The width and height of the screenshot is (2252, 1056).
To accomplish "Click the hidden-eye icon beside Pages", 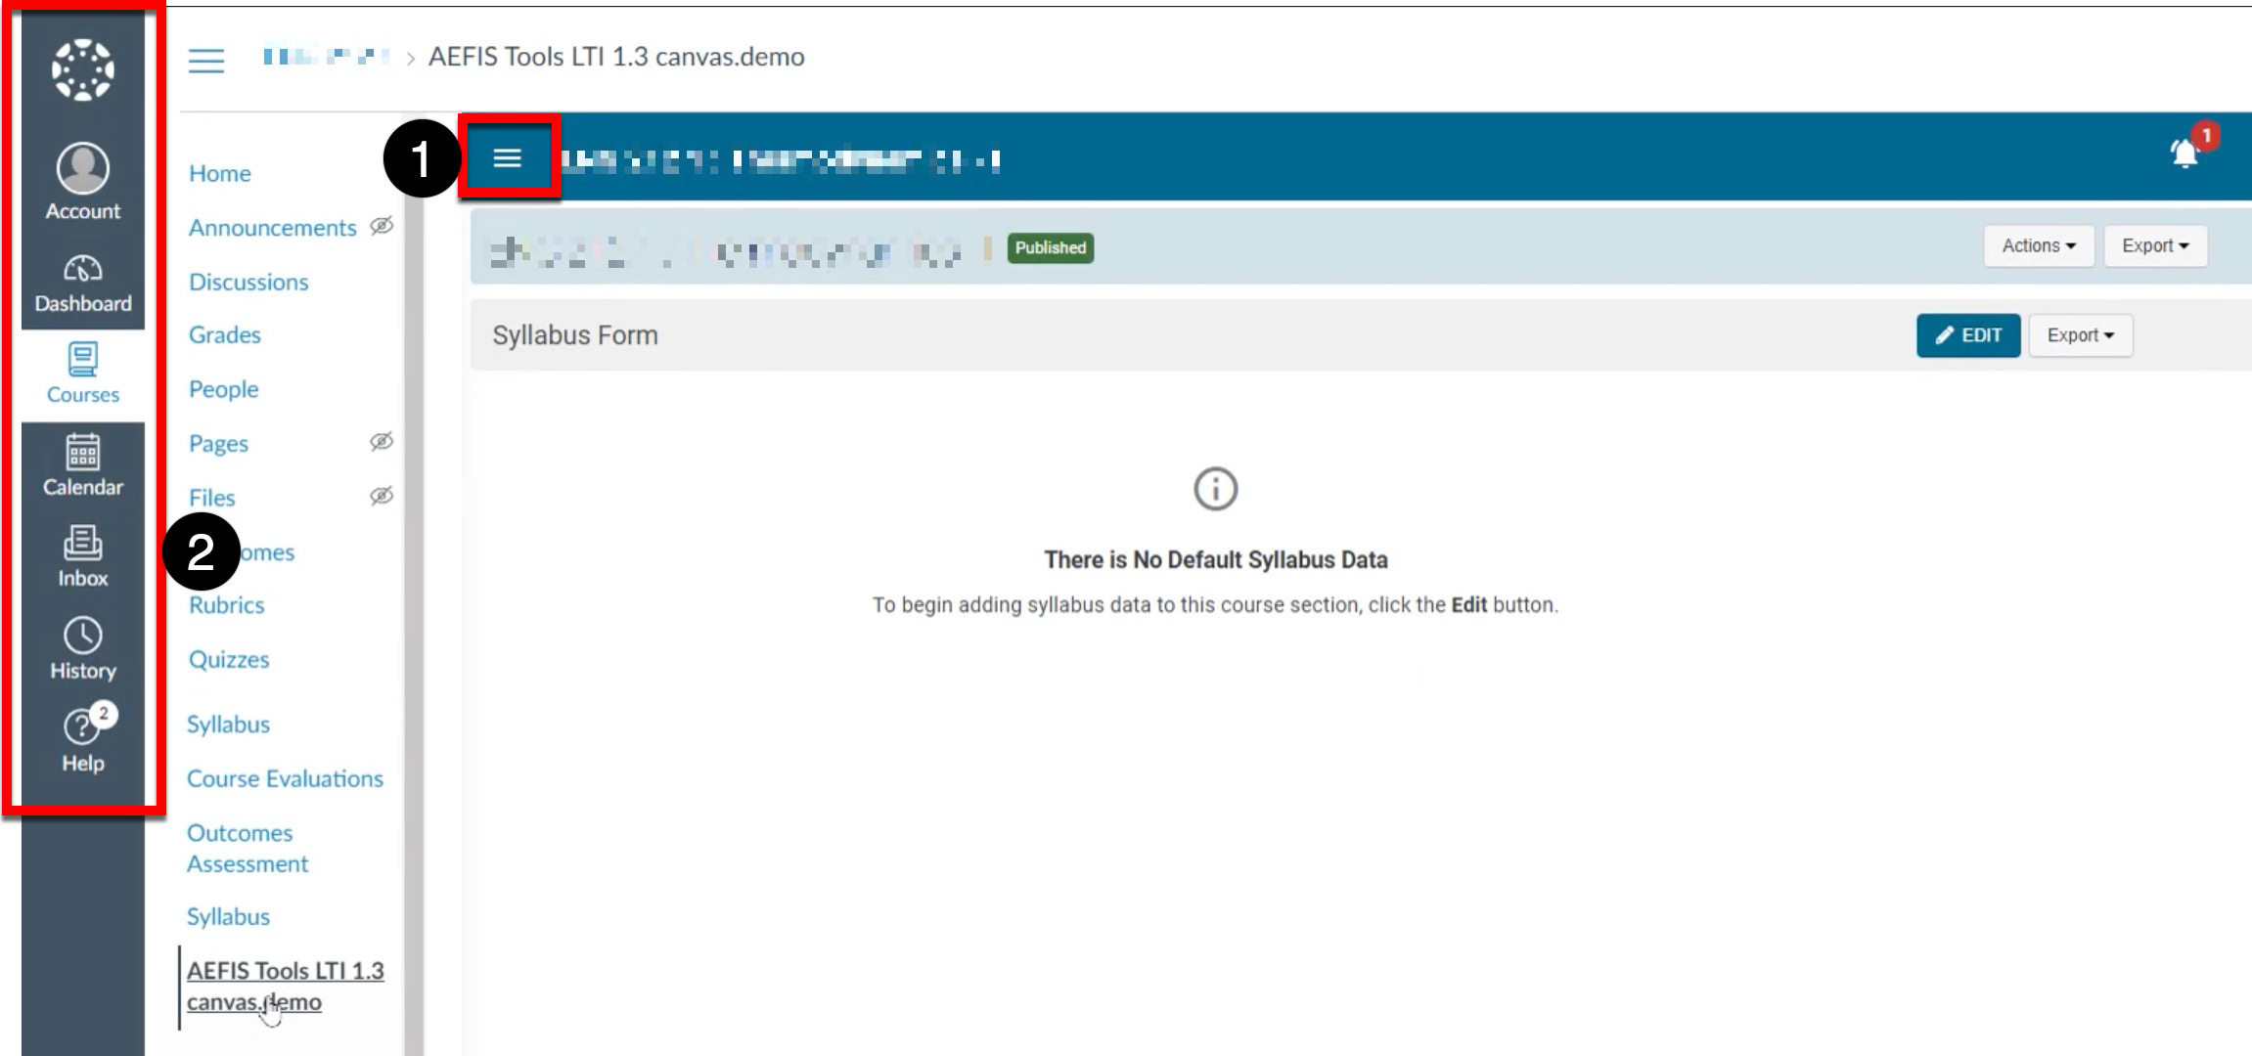I will (382, 442).
